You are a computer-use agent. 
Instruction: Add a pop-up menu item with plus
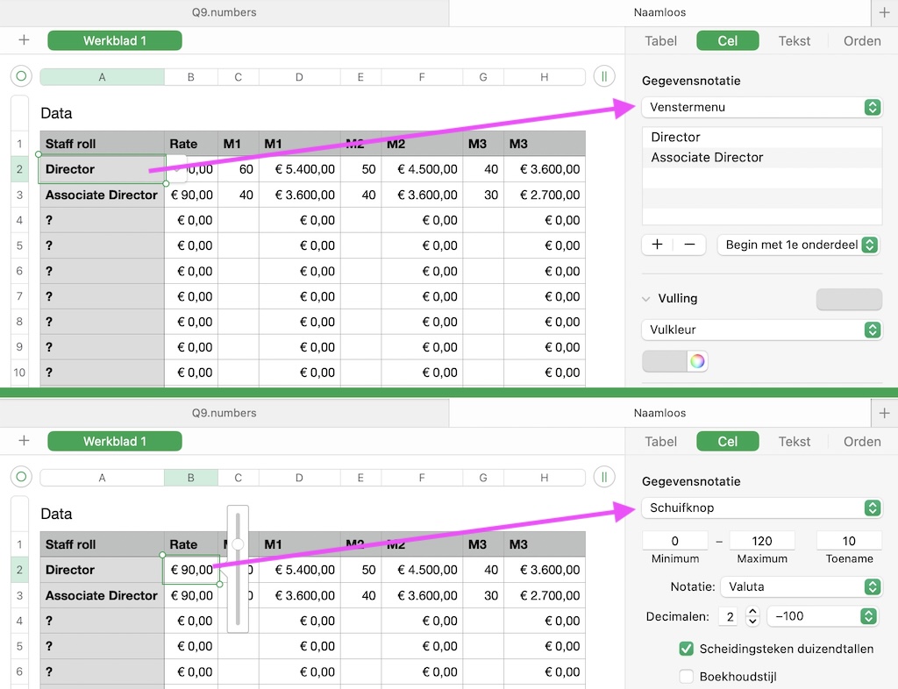click(x=658, y=245)
